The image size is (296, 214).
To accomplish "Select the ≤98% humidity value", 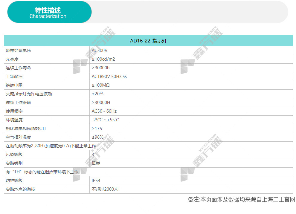I will (97, 137).
